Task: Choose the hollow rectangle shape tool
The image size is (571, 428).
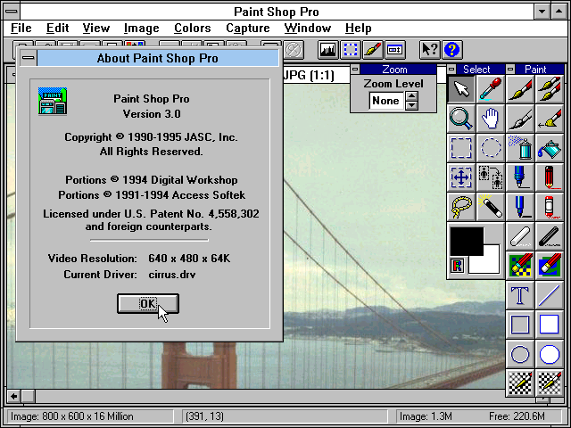Action: point(520,325)
